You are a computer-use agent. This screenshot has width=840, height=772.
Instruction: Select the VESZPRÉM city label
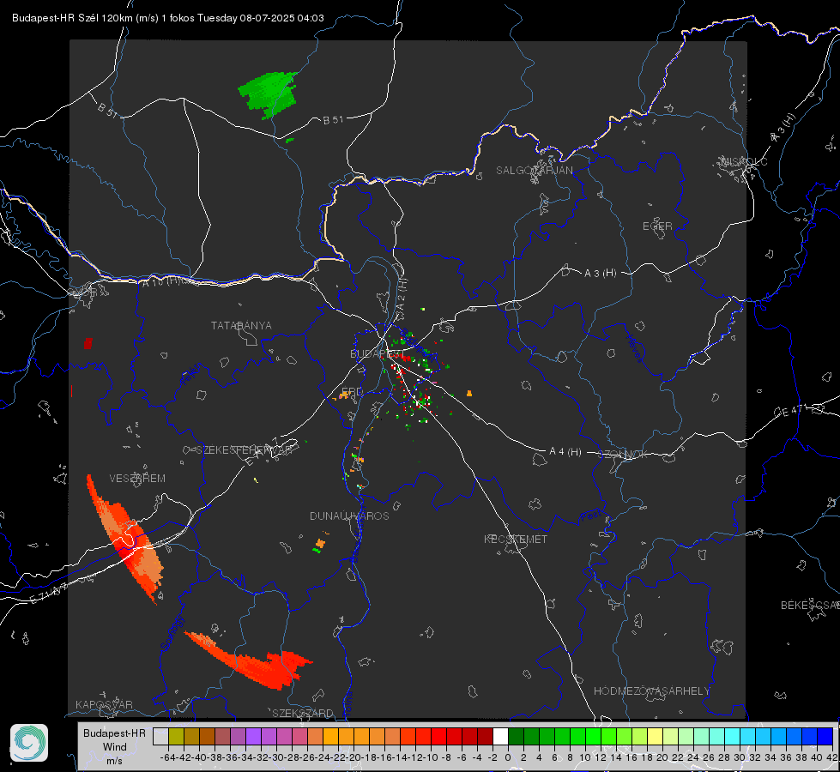tap(137, 479)
